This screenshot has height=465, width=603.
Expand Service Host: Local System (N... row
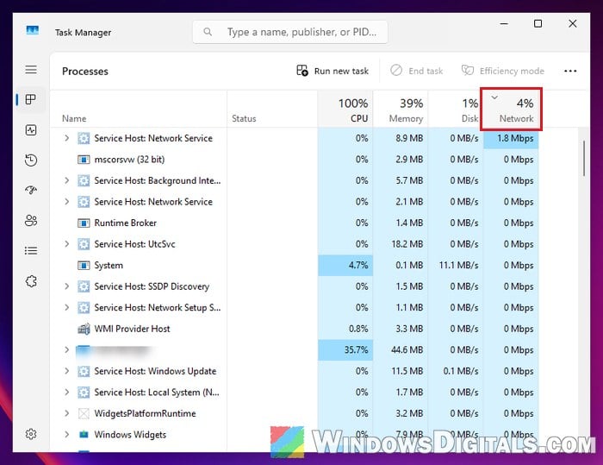(67, 393)
